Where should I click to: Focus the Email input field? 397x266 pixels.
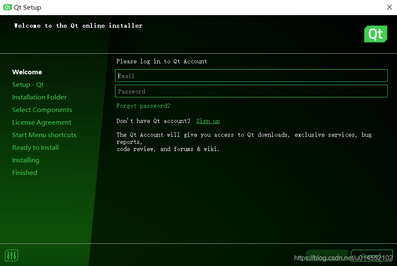[x=251, y=76]
